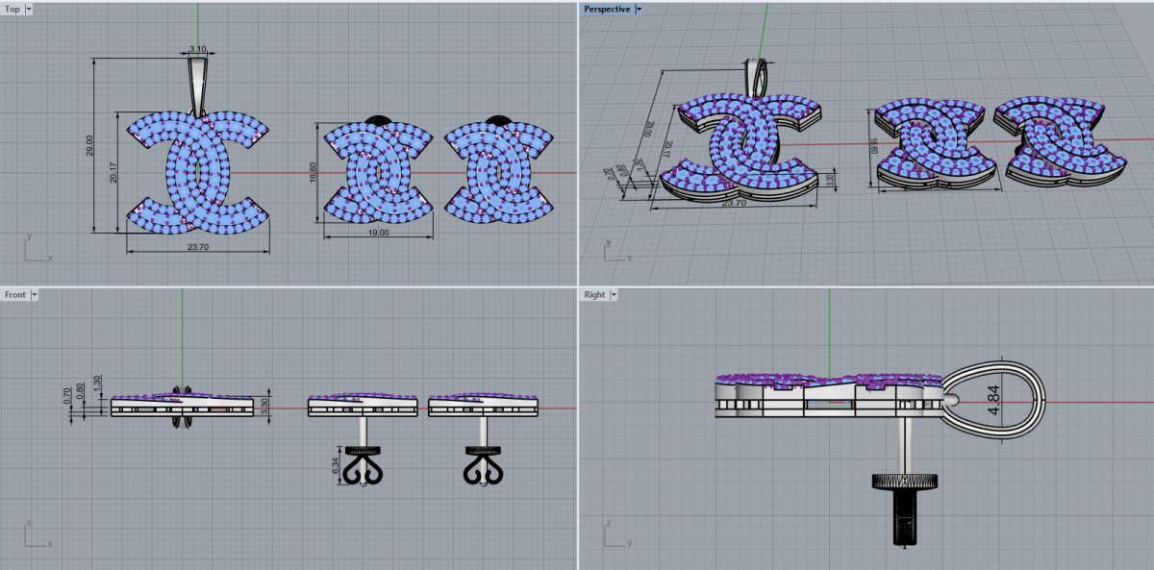Select the 1.30 dimension in Front view
The image size is (1154, 570).
(97, 382)
